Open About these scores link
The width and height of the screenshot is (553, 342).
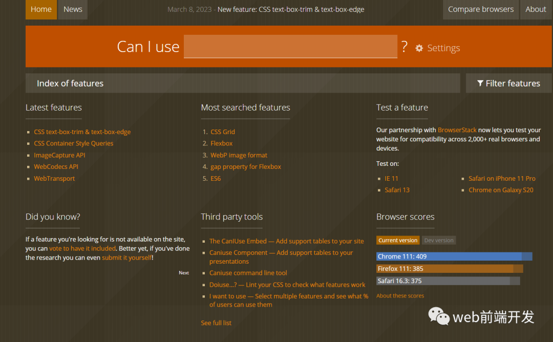pos(400,296)
